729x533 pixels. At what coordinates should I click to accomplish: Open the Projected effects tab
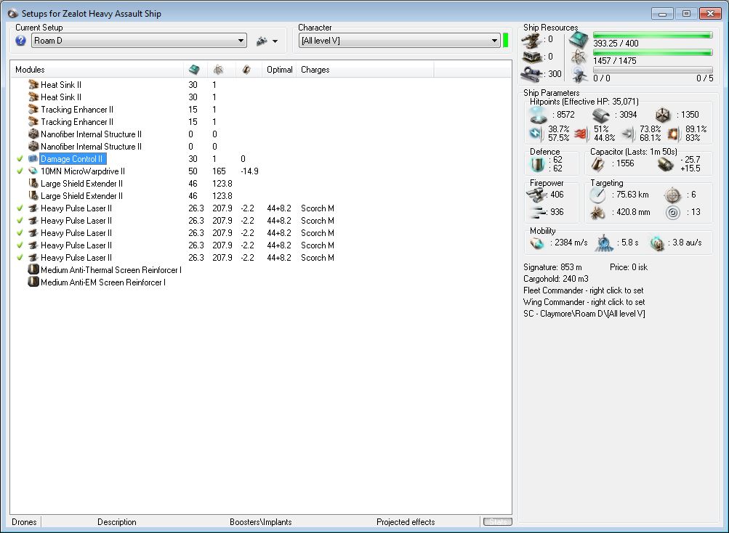click(406, 522)
